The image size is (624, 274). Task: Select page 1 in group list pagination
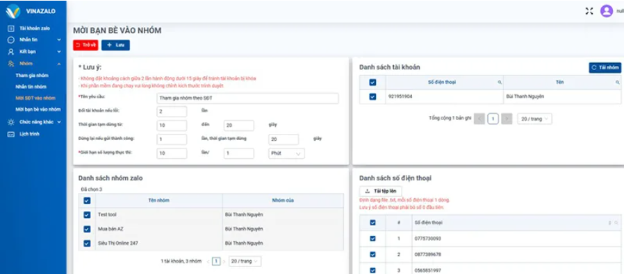click(x=215, y=262)
